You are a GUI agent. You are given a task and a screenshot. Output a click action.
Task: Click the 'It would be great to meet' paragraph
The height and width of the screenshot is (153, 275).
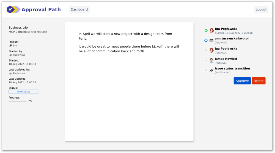129,49
